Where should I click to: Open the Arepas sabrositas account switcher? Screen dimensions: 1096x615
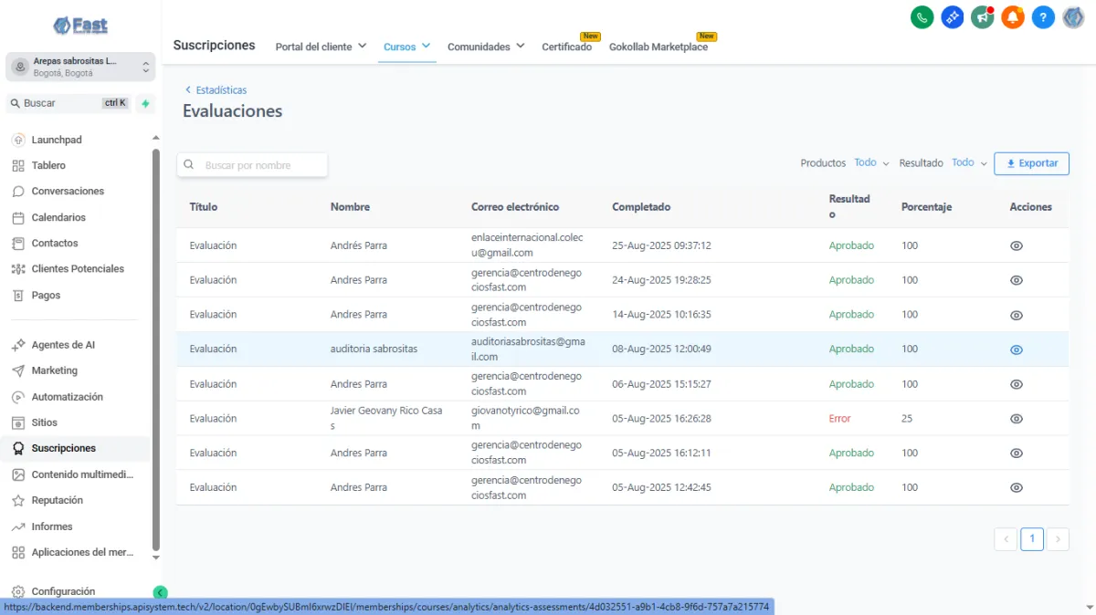80,67
